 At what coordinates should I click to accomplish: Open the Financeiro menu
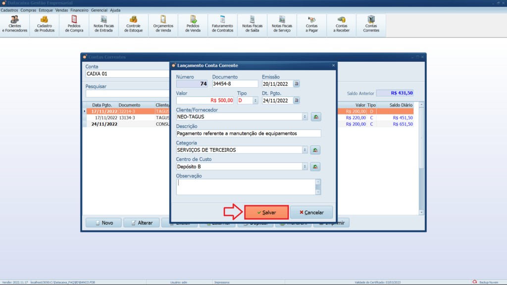click(x=79, y=10)
